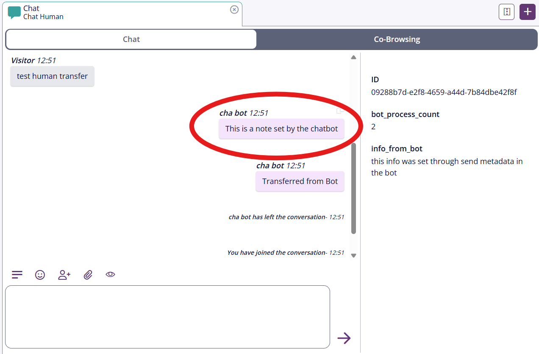Screen dimensions: 539x354
Task: Open the canned responses menu icon
Action: (17, 275)
